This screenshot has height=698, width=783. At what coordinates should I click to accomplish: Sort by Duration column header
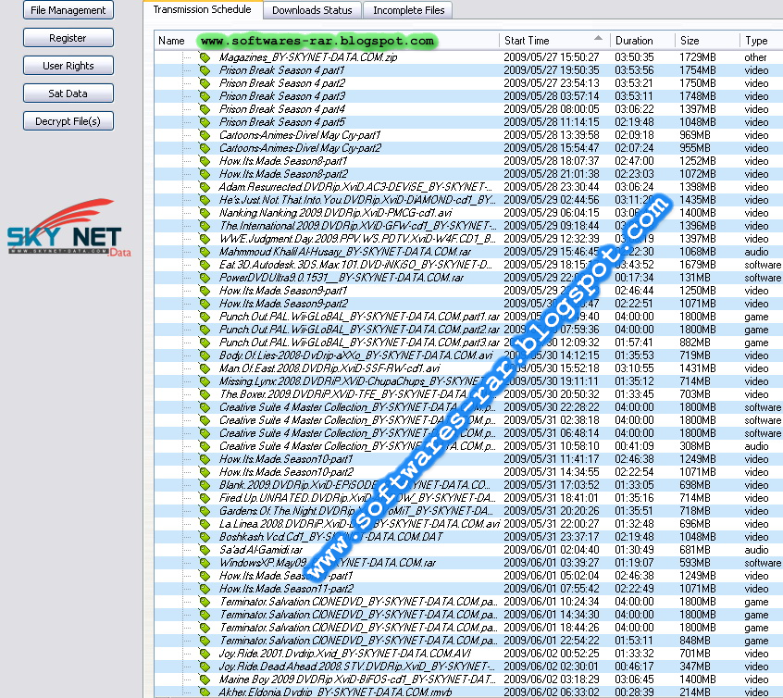click(642, 41)
